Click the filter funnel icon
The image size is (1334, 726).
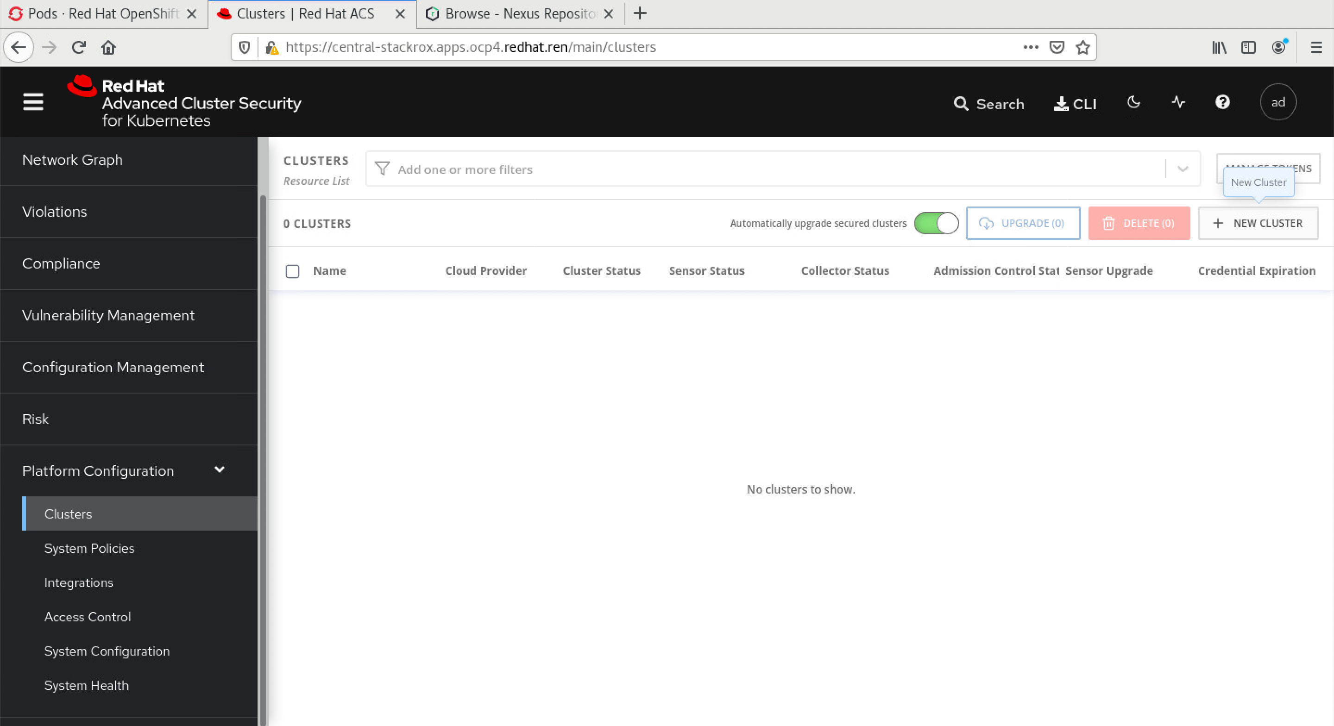[x=382, y=169]
